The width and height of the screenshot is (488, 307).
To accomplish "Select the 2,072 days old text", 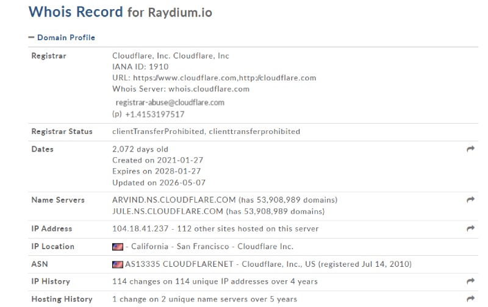I will [140, 149].
